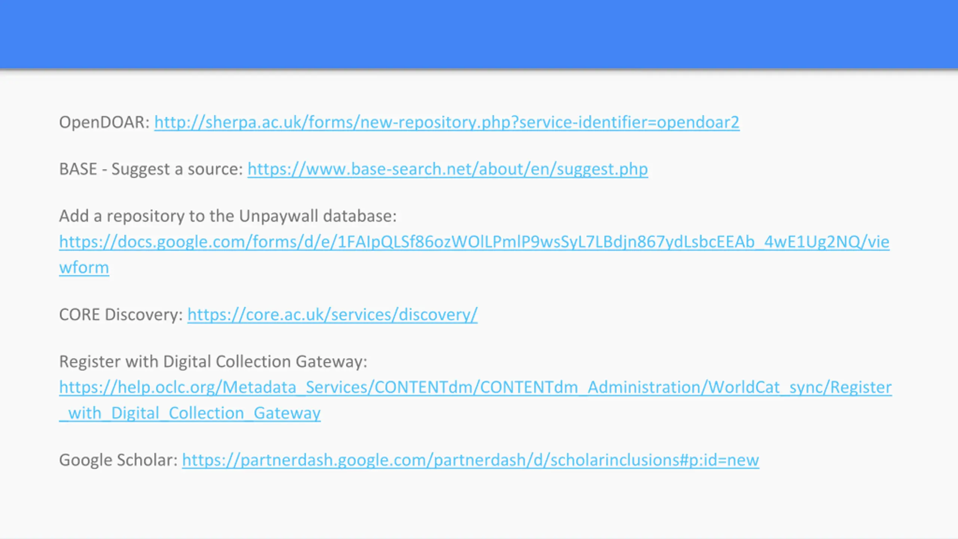The height and width of the screenshot is (539, 958).
Task: Click the word 'database:' after Unpaywall
Action: 360,216
